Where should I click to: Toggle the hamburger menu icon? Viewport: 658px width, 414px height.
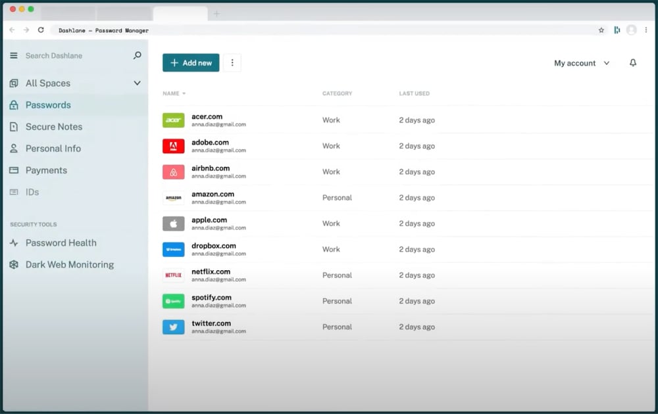click(14, 56)
